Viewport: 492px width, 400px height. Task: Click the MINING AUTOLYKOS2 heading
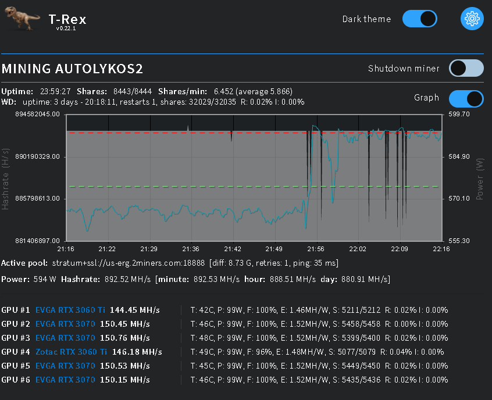pos(73,69)
